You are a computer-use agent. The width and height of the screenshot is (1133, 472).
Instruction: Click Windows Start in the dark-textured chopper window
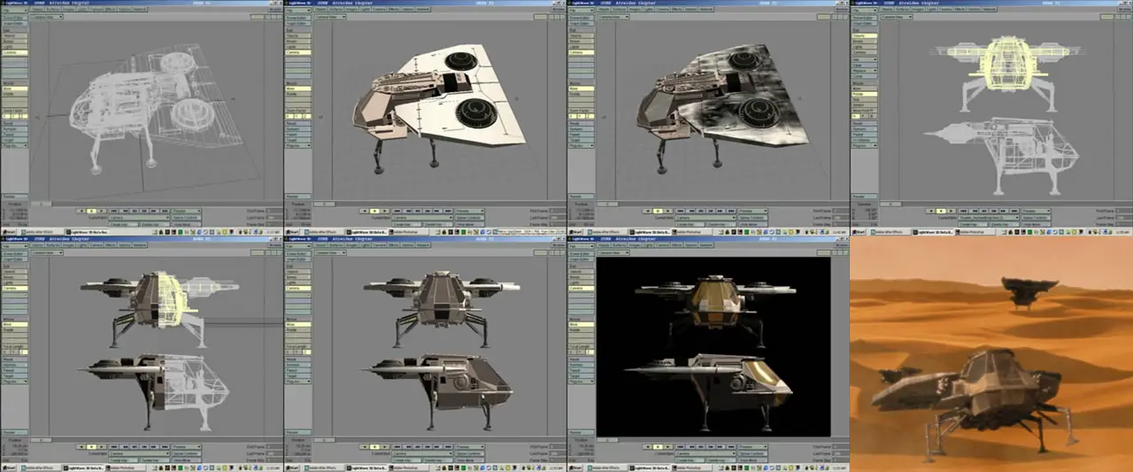(x=577, y=231)
